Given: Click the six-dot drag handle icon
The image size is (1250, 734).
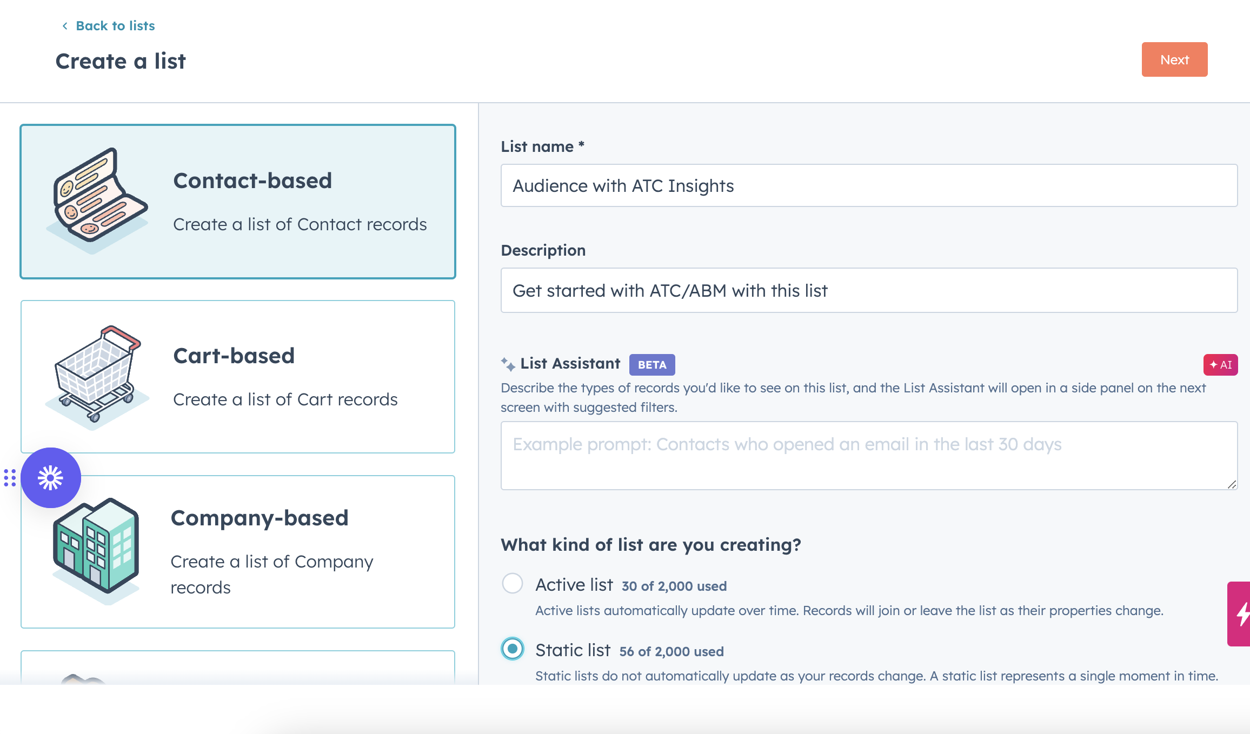Looking at the screenshot, I should point(10,478).
